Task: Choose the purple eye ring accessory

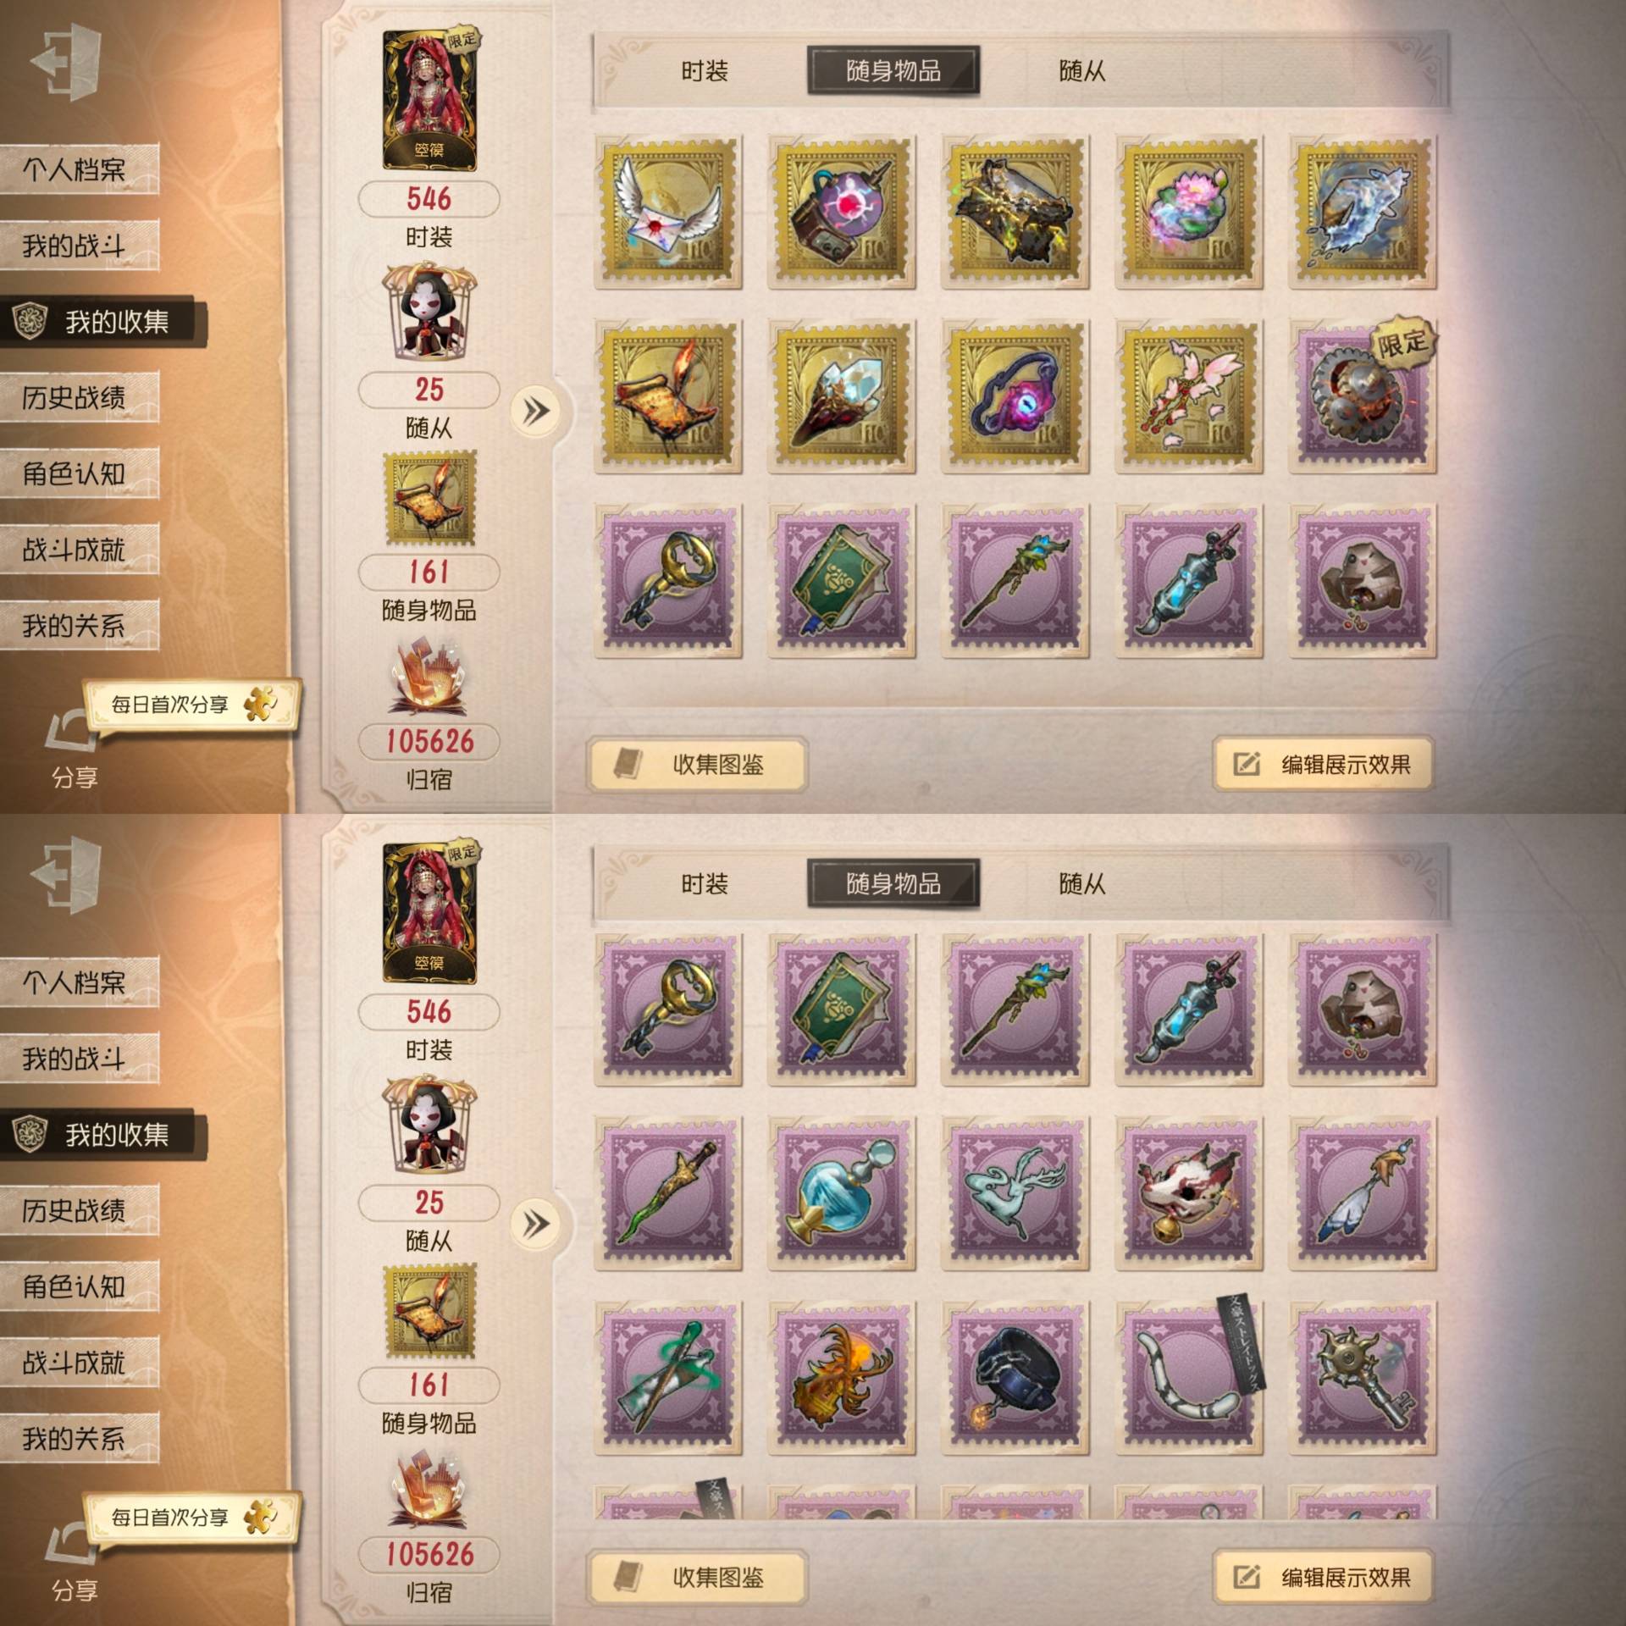Action: pos(1015,397)
